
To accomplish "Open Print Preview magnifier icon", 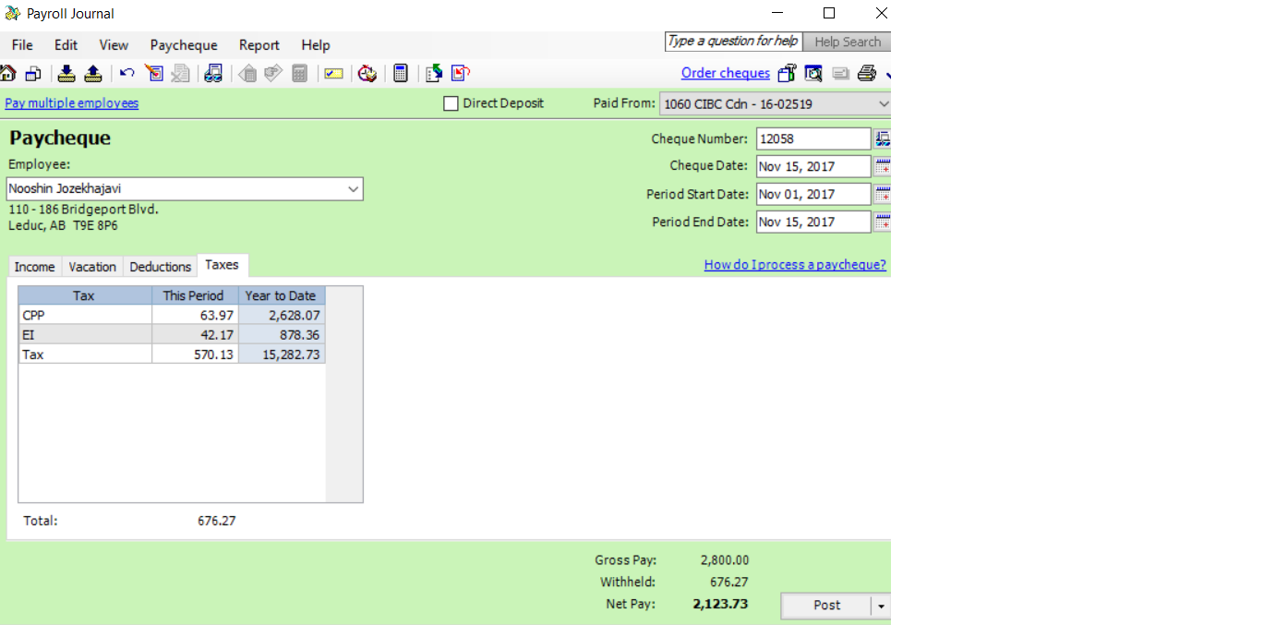I will coord(813,73).
